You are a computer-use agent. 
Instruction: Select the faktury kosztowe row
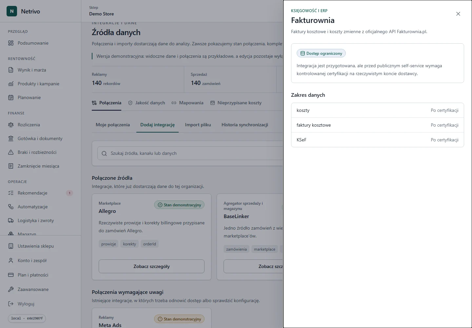coord(378,125)
